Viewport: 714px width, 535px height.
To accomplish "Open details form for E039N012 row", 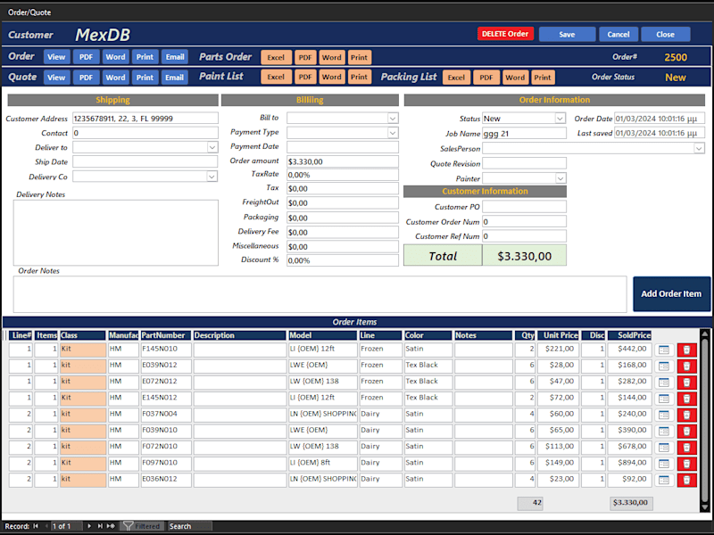I will tap(664, 366).
